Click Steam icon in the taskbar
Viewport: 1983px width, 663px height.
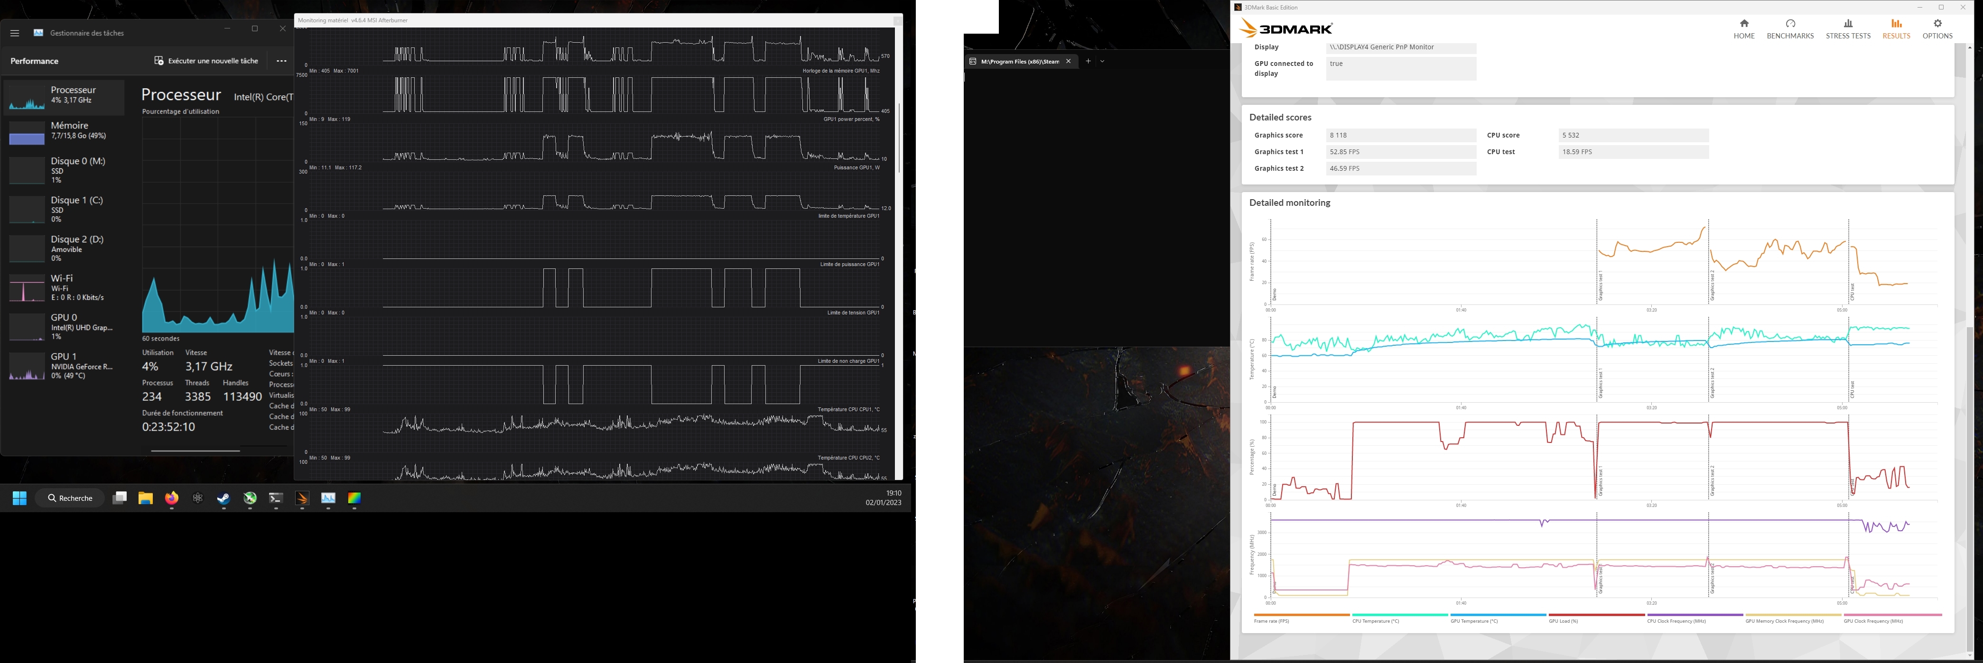pyautogui.click(x=223, y=498)
